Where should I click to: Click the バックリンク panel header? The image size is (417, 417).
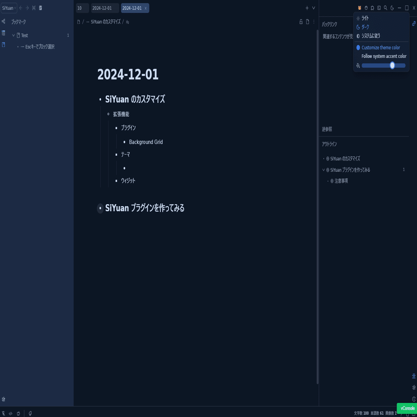[329, 25]
